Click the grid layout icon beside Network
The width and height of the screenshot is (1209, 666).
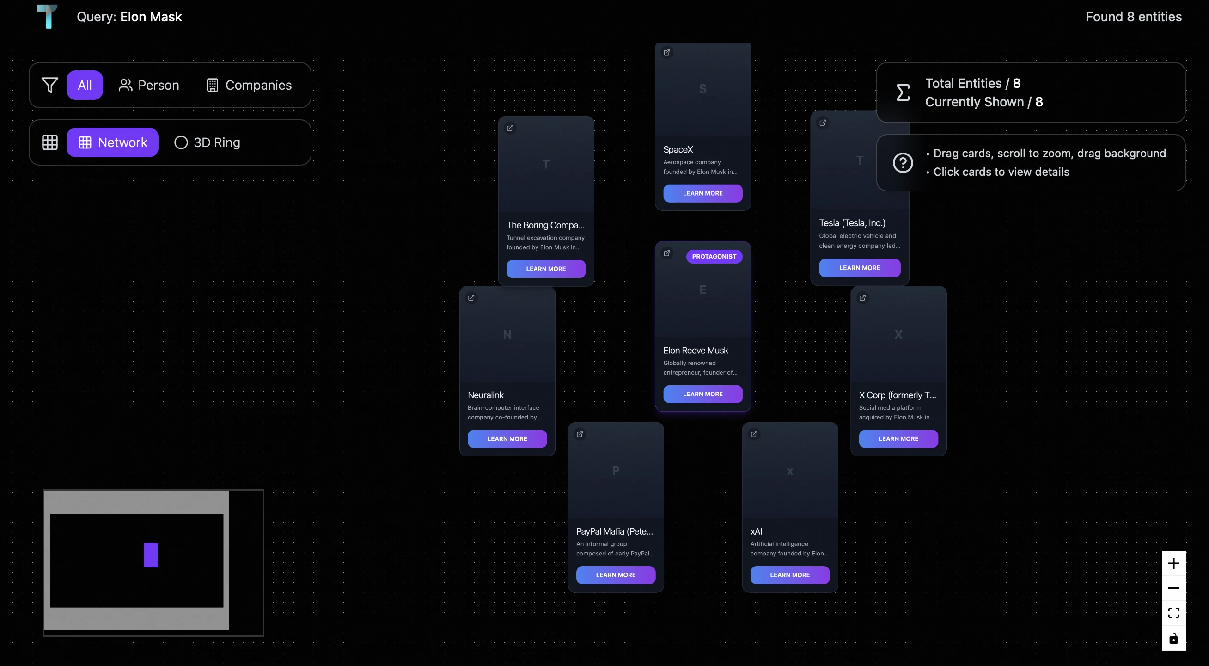50,142
